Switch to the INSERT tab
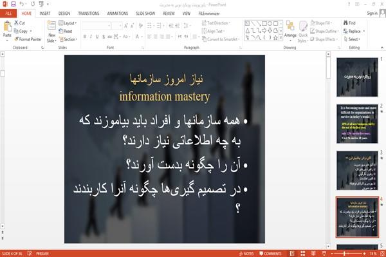386x257 pixels. coord(45,14)
